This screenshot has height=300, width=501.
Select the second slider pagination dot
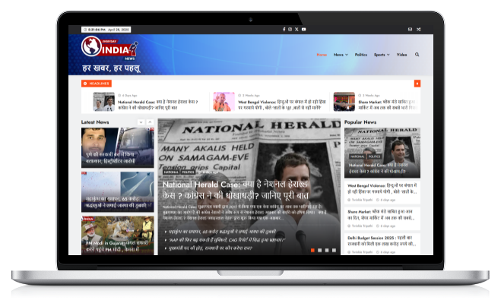pyautogui.click(x=319, y=250)
